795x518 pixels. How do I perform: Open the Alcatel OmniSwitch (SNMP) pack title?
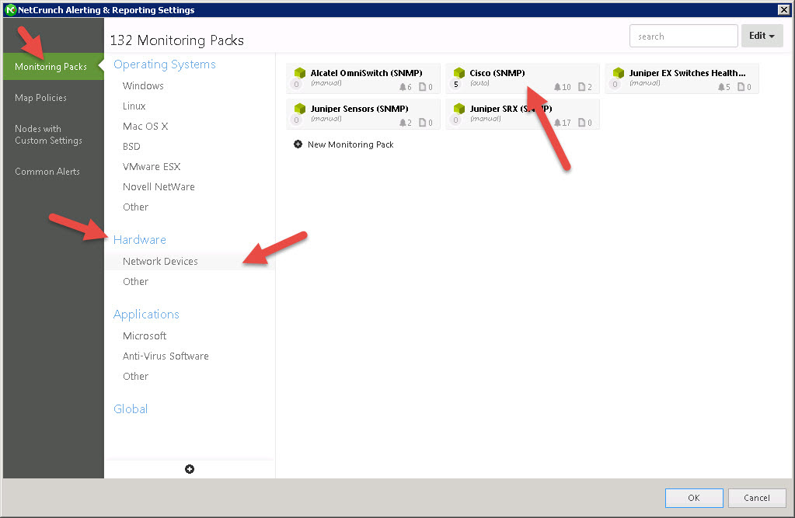coord(366,73)
